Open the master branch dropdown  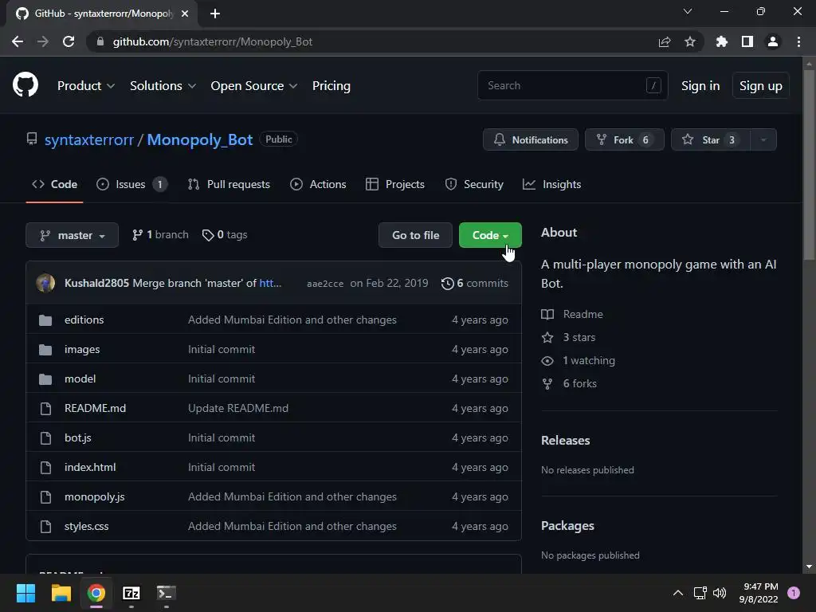[x=73, y=235]
